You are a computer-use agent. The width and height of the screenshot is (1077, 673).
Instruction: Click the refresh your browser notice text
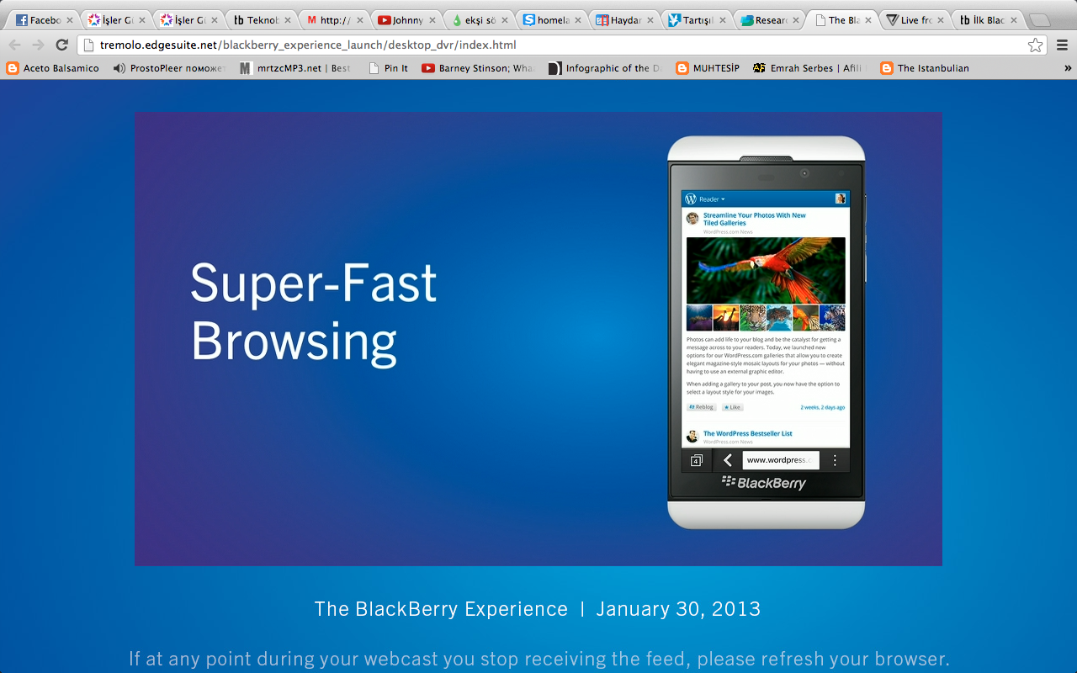[538, 659]
